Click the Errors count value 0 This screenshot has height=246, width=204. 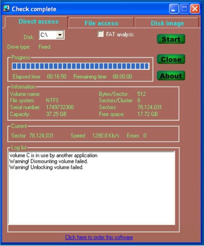[x=145, y=136]
